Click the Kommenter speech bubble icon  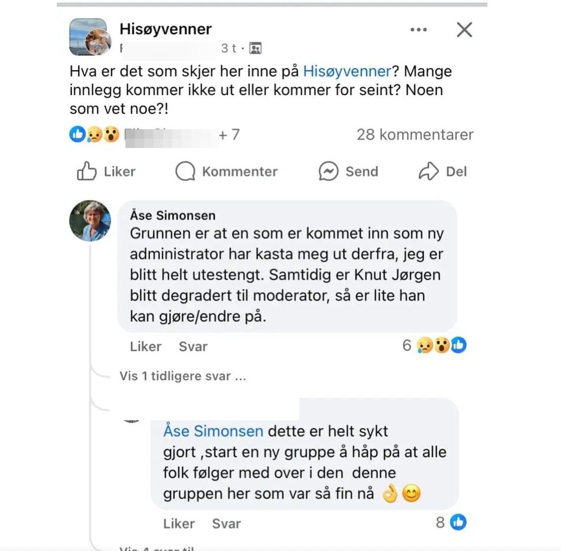click(x=185, y=171)
